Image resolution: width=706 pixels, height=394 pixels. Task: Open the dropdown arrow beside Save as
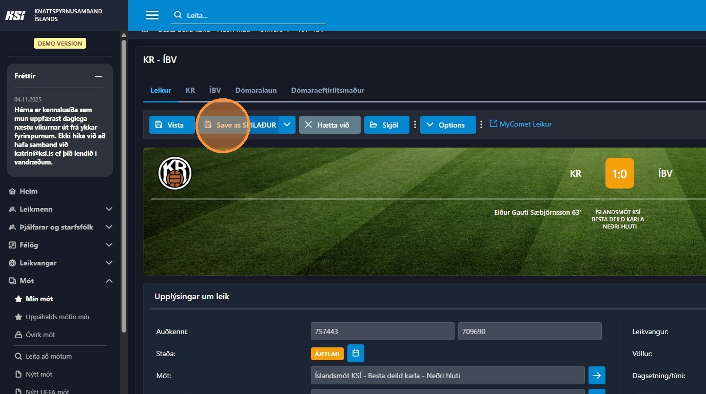287,125
